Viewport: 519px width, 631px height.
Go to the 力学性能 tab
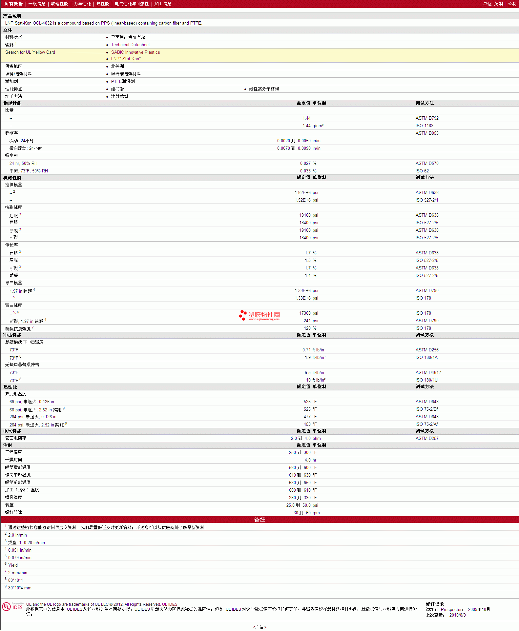coord(82,4)
